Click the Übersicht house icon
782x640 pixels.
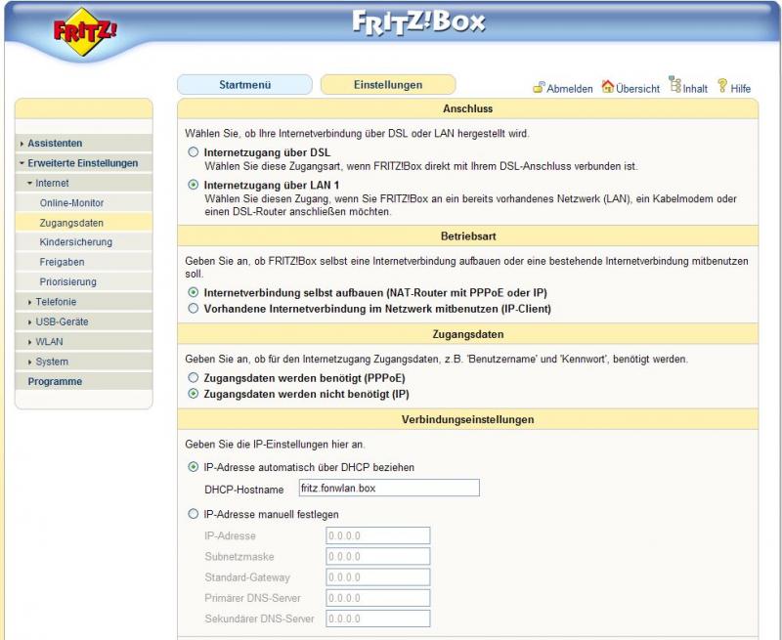(x=607, y=86)
